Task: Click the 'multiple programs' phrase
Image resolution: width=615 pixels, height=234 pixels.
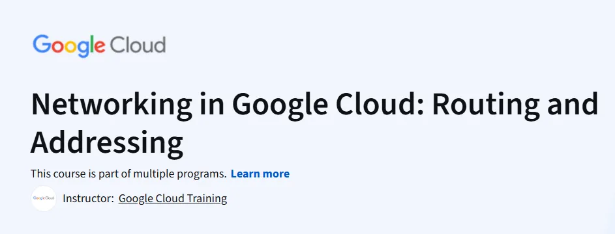Action: (x=179, y=174)
